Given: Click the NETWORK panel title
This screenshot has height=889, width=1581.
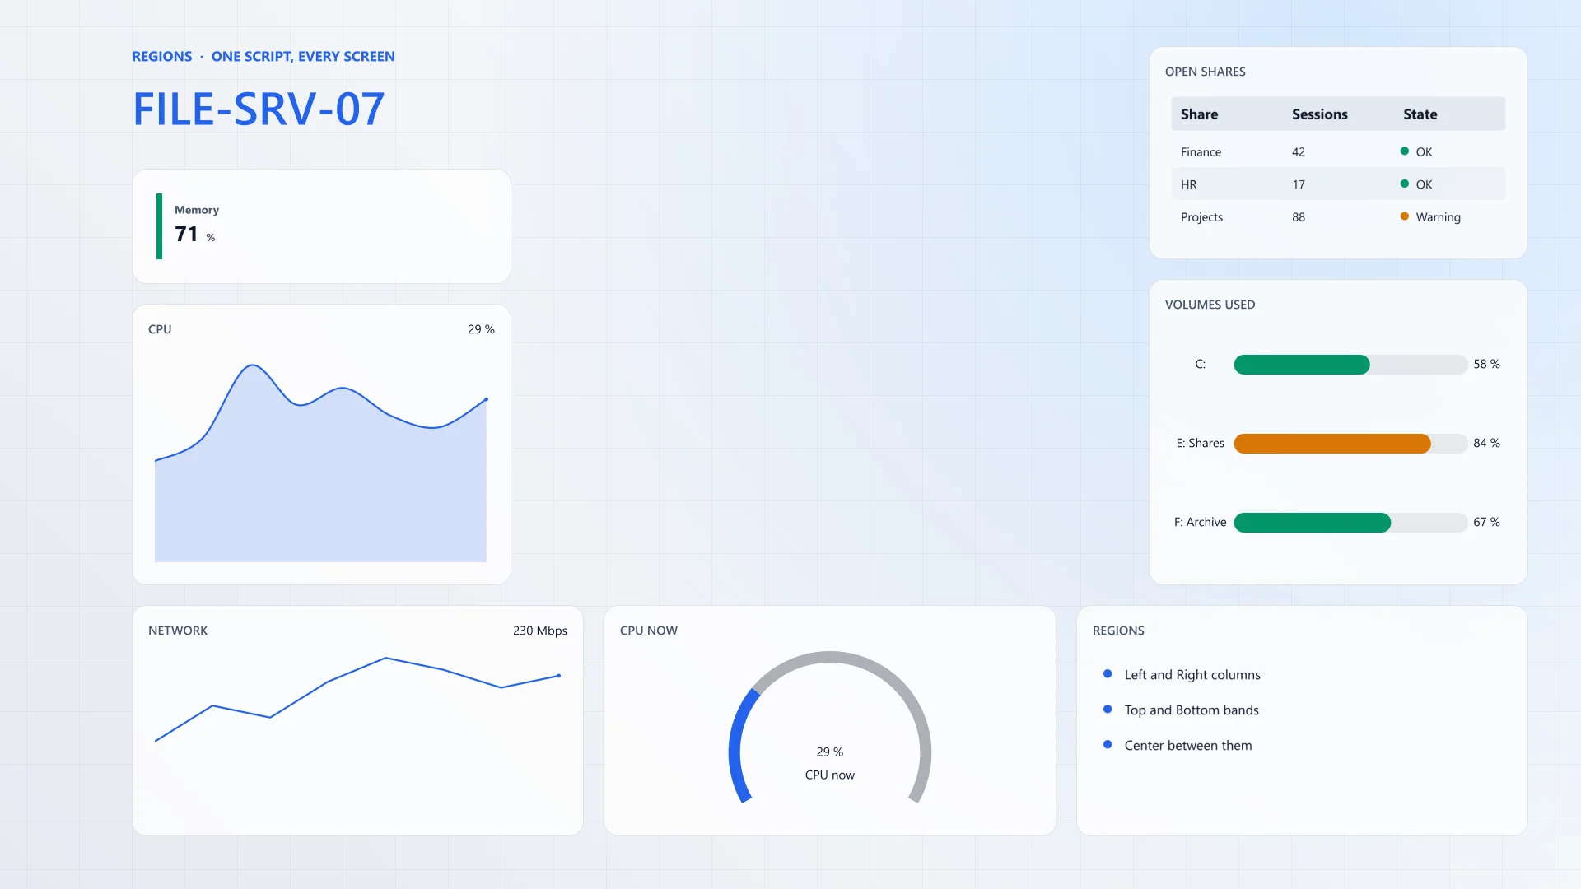Looking at the screenshot, I should 178,631.
